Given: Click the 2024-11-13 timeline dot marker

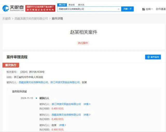Looking at the screenshot, I should click(x=37, y=98).
